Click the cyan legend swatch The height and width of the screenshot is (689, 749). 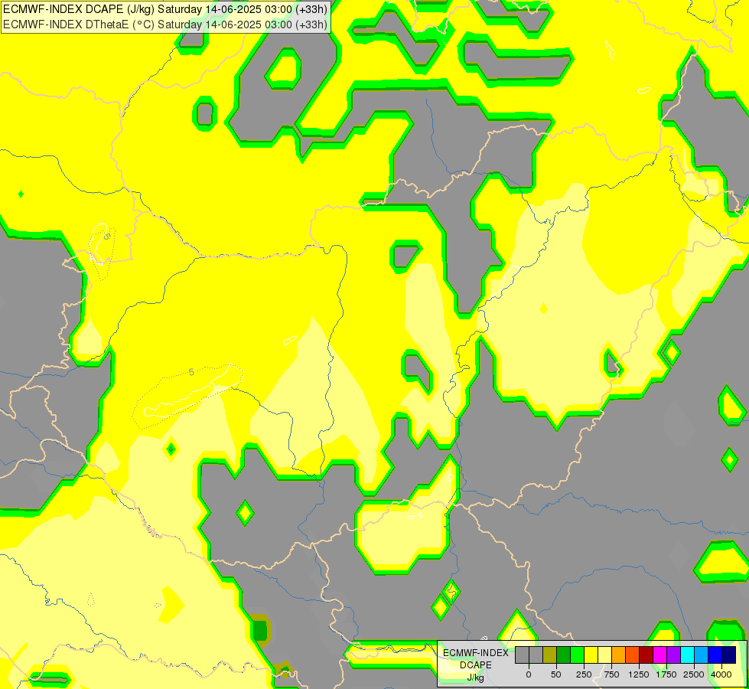(x=687, y=655)
